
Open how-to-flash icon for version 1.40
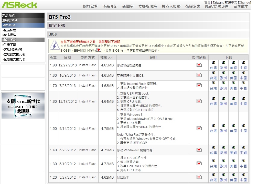[x=199, y=149]
